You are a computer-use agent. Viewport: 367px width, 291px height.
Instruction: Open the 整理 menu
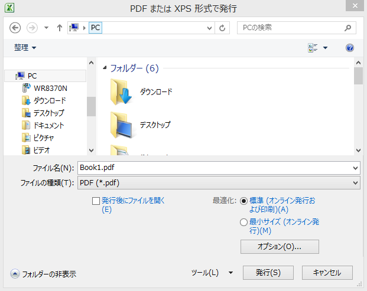click(25, 48)
